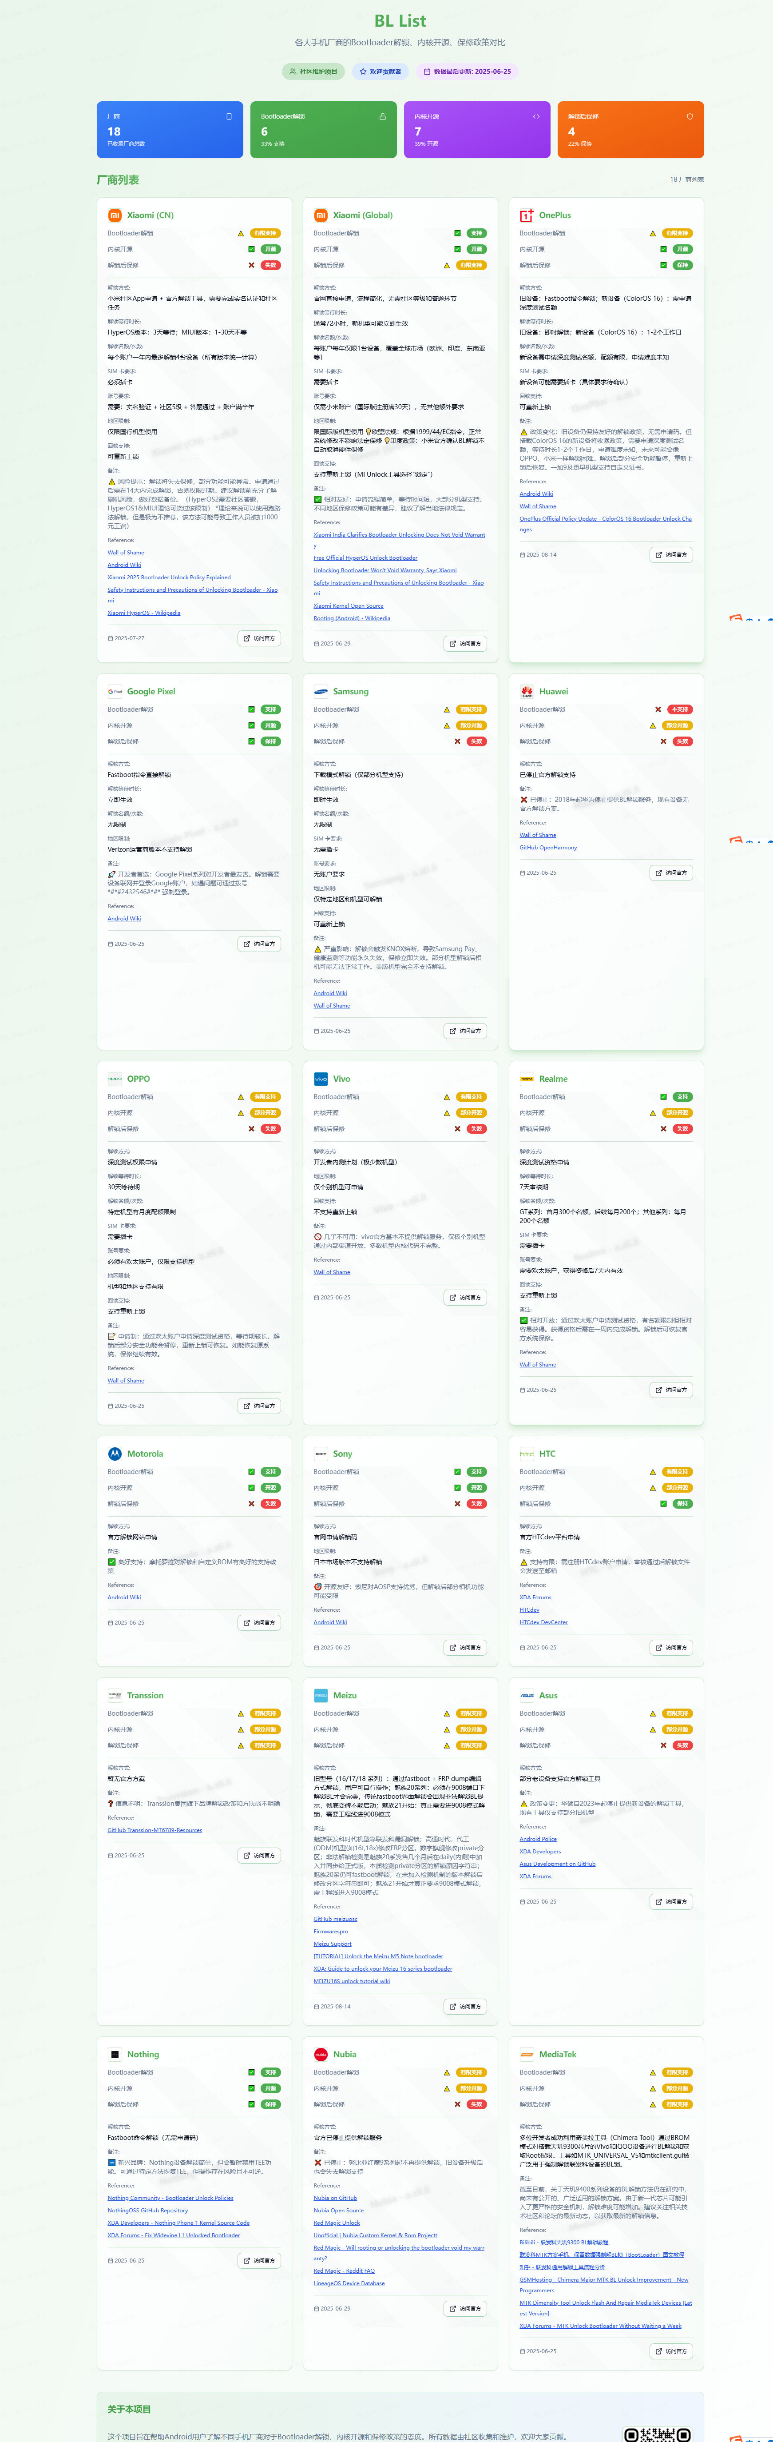Open the GitHub OpenHarmony link

point(547,848)
